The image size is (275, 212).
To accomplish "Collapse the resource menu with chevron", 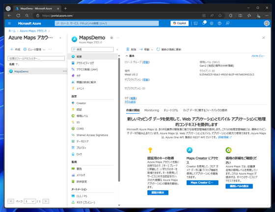I will (117, 50).
